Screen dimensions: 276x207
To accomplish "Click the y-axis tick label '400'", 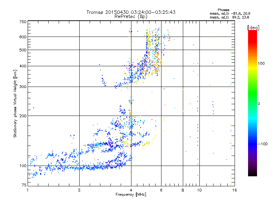I will click(x=23, y=66).
